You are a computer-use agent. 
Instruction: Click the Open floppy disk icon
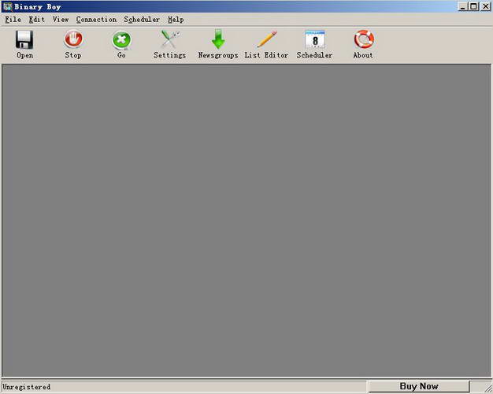24,39
